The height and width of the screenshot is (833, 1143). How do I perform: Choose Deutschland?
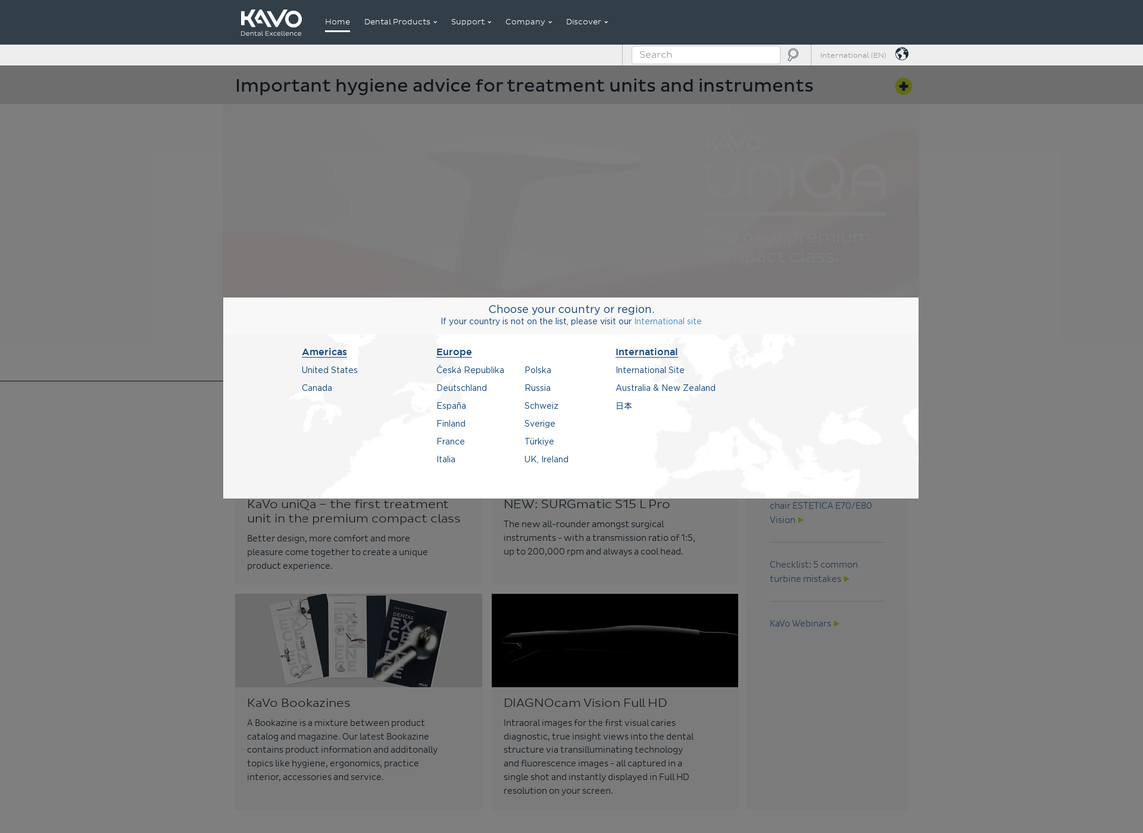pos(461,388)
